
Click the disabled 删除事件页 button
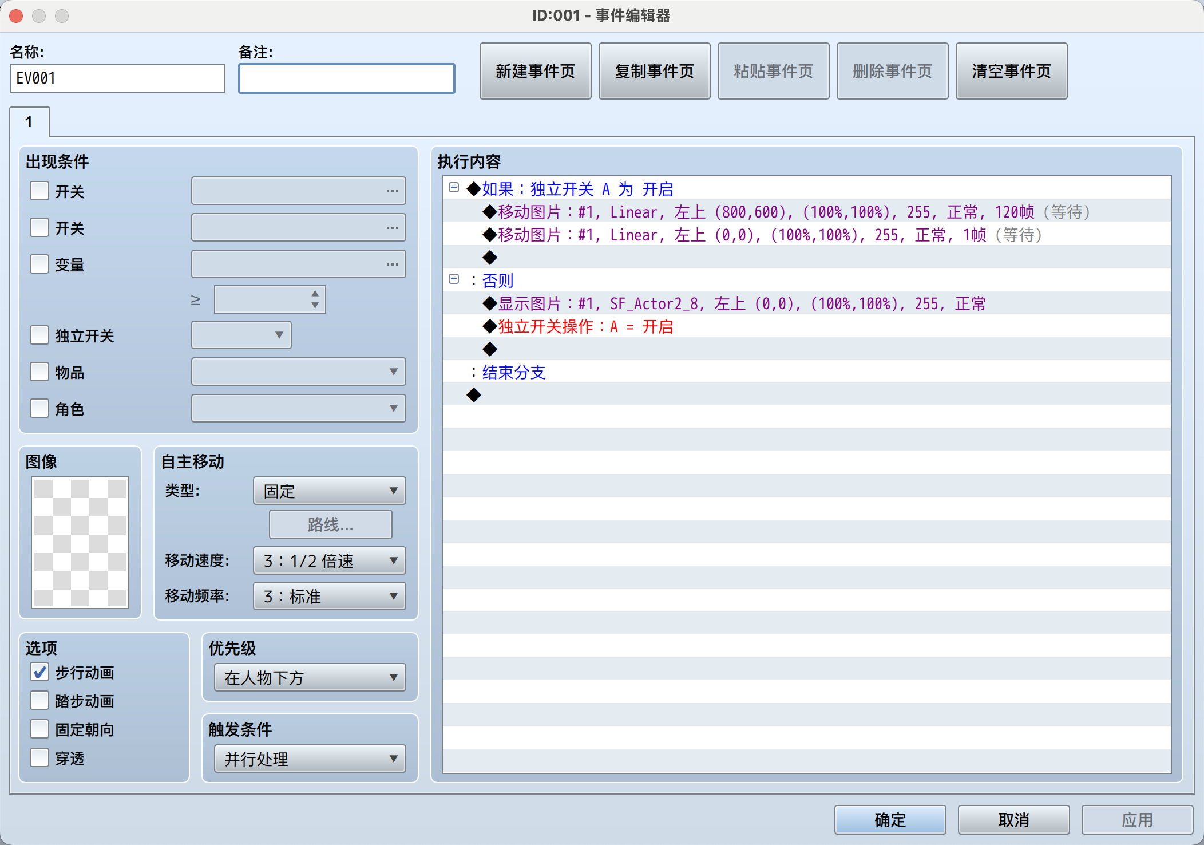892,71
